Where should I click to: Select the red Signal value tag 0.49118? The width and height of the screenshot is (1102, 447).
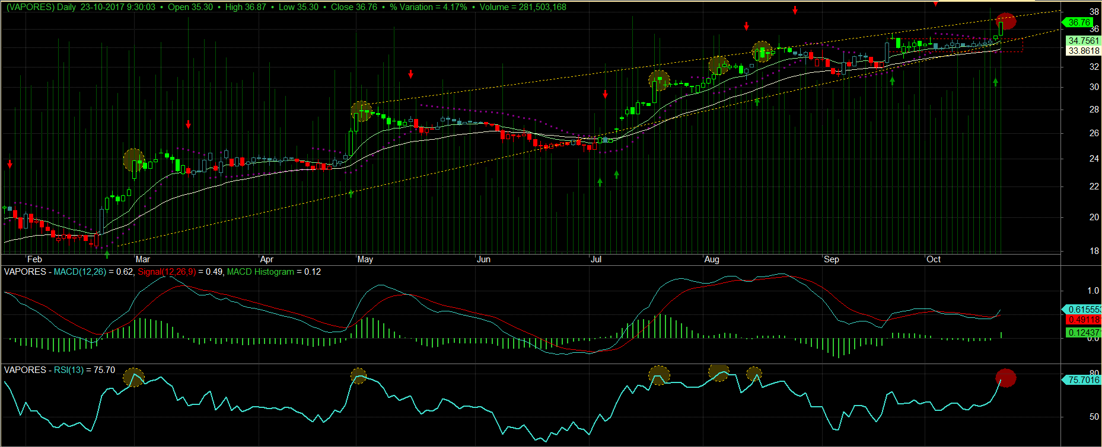pos(1083,319)
